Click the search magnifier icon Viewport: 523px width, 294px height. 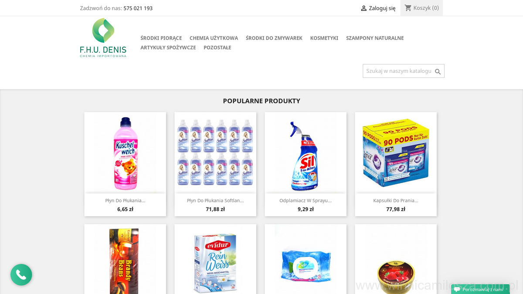coord(438,71)
